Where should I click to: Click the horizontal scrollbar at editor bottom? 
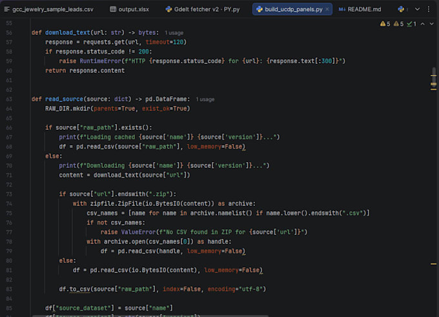150,316
